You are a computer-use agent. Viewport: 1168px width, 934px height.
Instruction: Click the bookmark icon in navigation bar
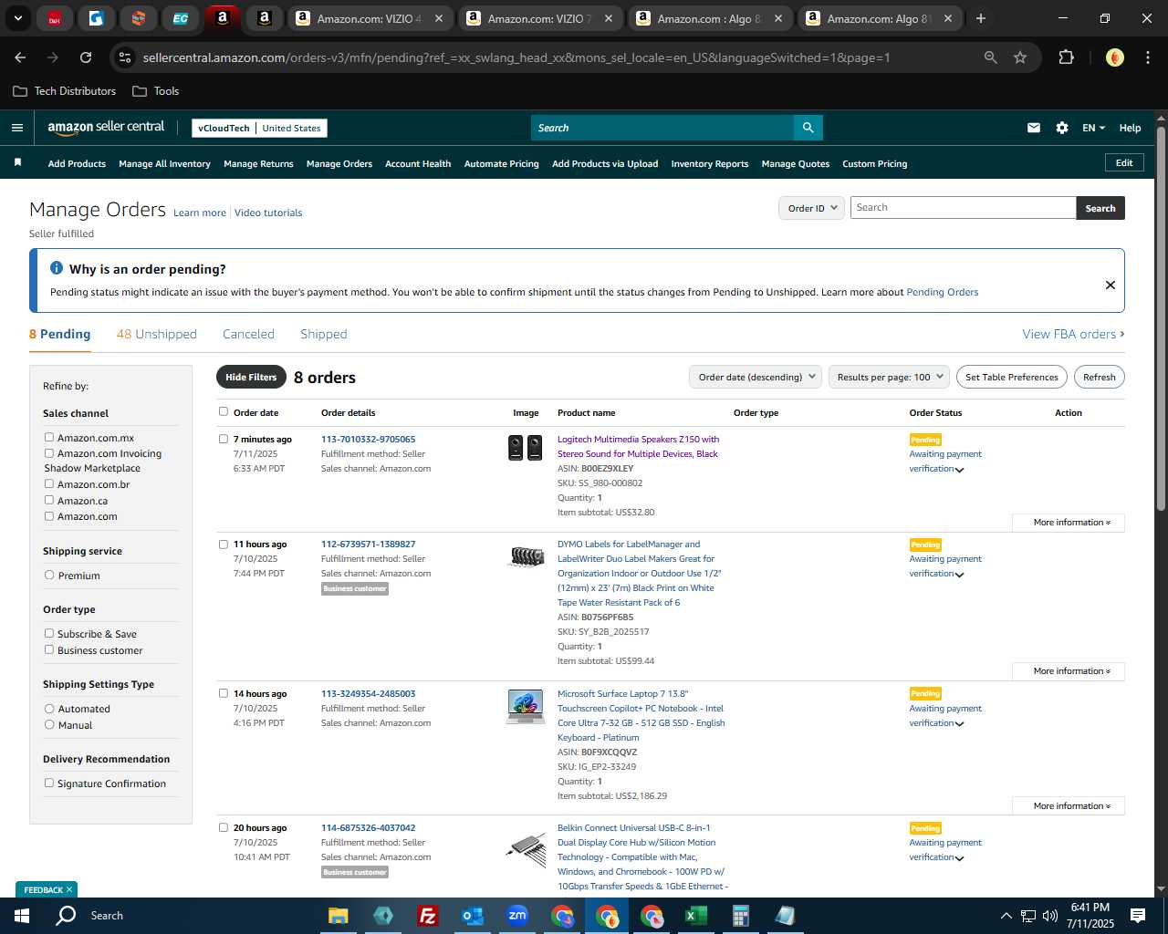click(x=17, y=162)
